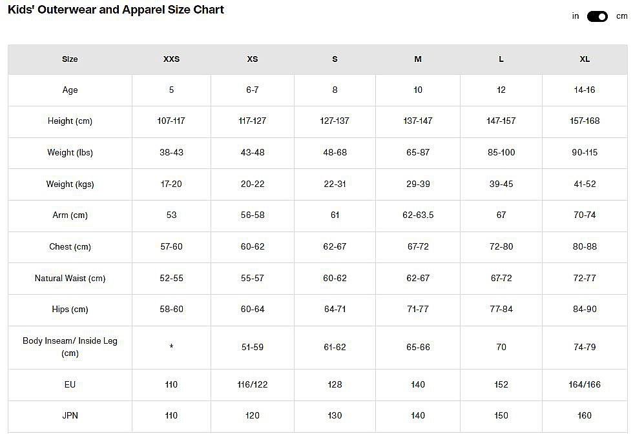Click the JPN row label

(x=70, y=416)
